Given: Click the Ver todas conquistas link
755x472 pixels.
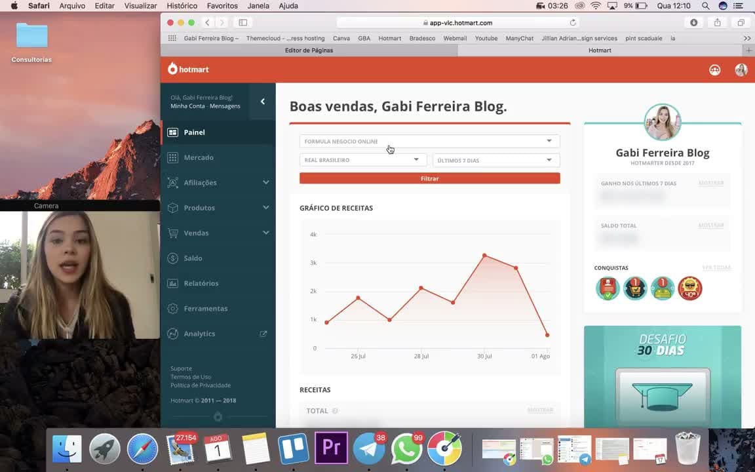Looking at the screenshot, I should point(716,267).
